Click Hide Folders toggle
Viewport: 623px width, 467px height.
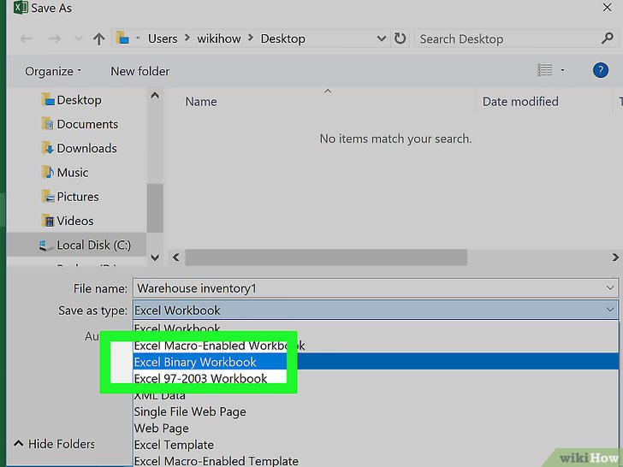click(x=55, y=444)
